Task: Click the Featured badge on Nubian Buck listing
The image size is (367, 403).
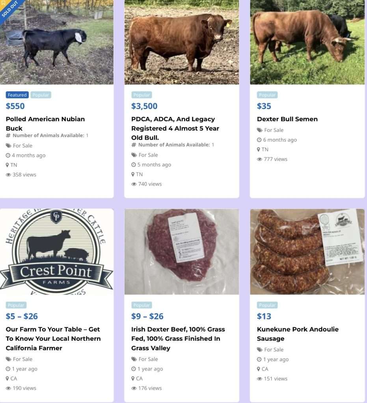Action: coord(17,95)
